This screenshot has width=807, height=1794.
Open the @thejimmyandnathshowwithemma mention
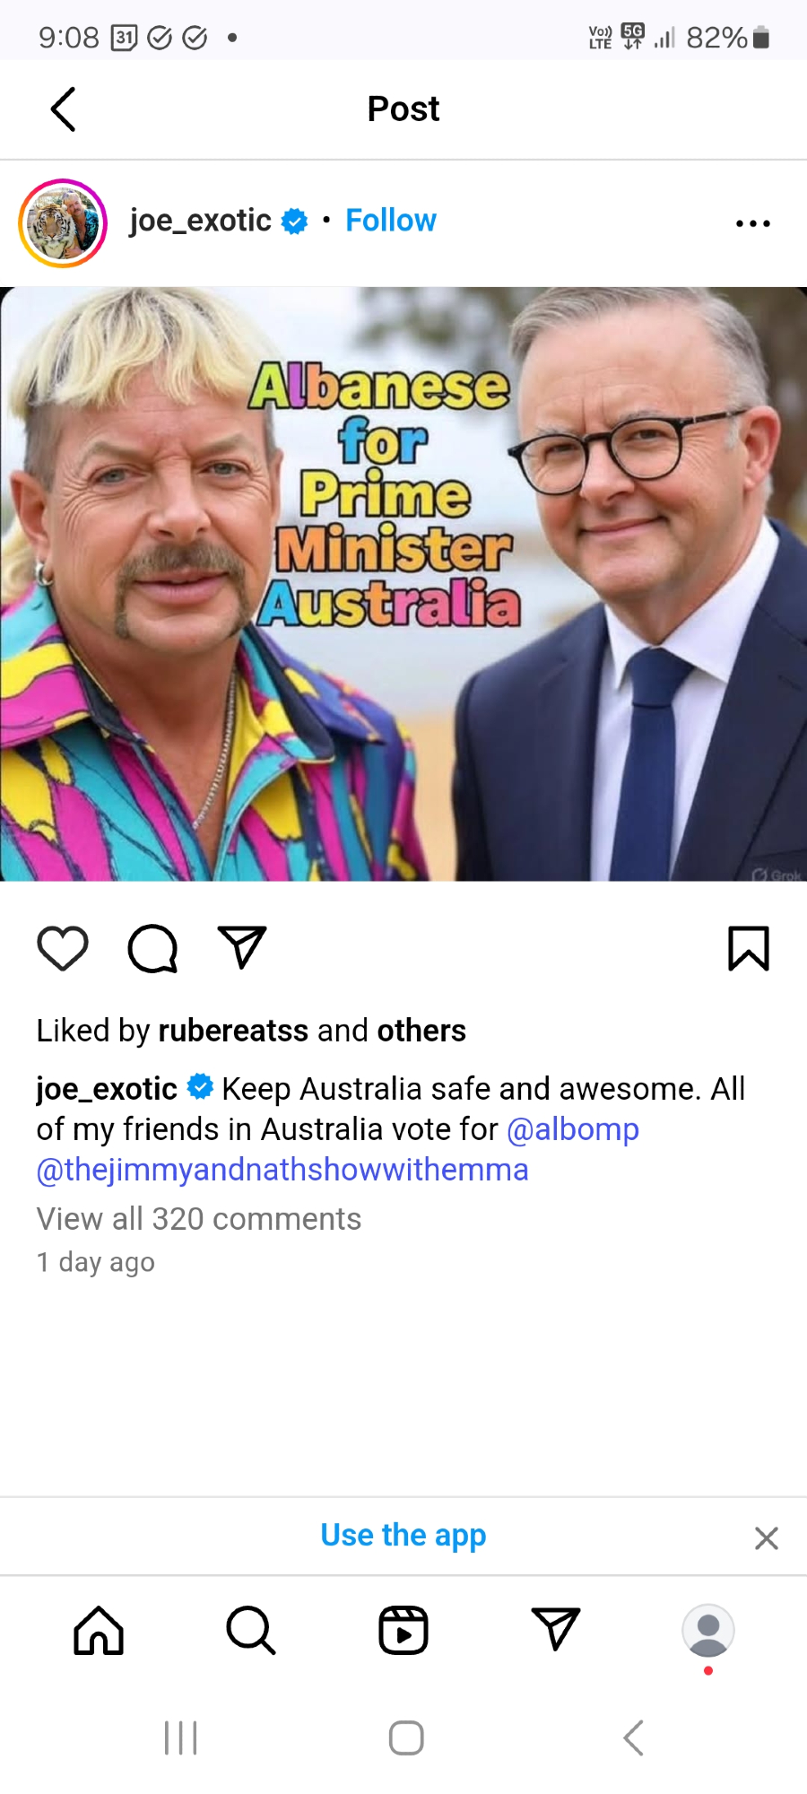282,1170
